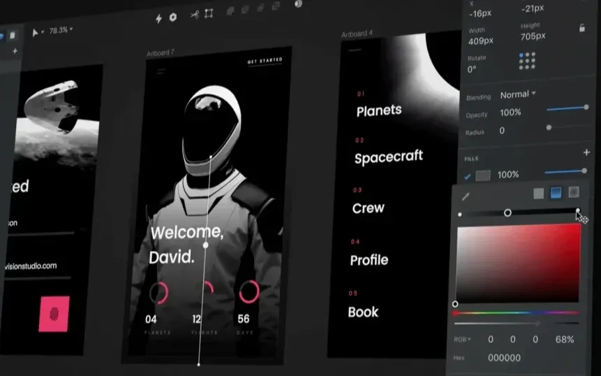Select the top-left transform origin dot
This screenshot has height=376, width=601.
[x=521, y=55]
